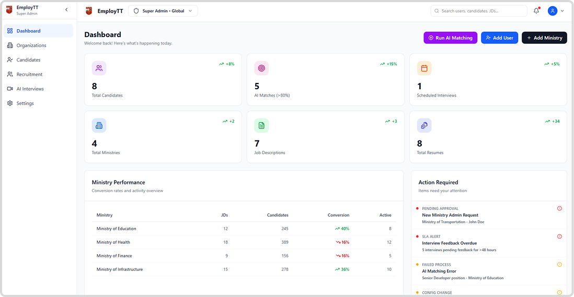Select the Ministry of Health row
Viewport: 574px width, 297px height.
click(x=244, y=242)
